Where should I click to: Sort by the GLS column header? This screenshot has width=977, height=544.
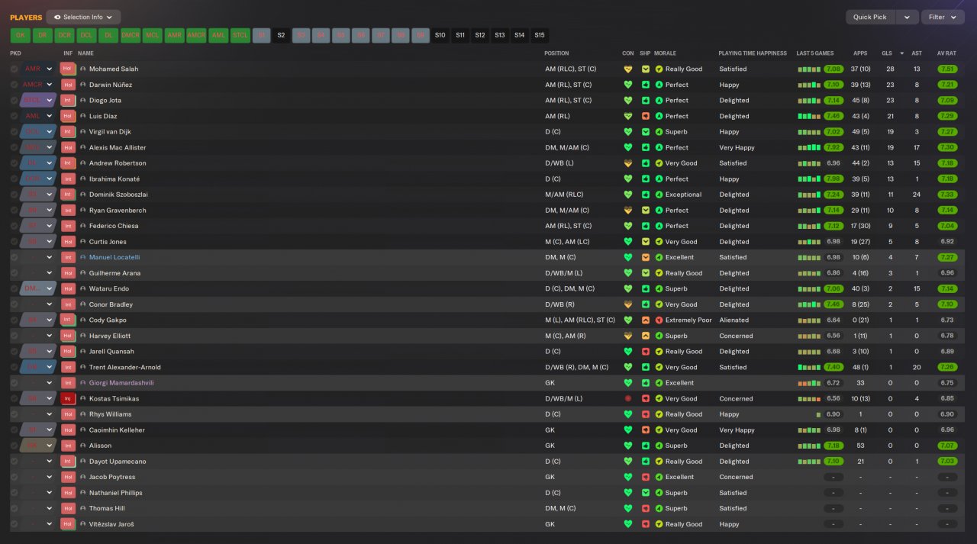coord(886,53)
